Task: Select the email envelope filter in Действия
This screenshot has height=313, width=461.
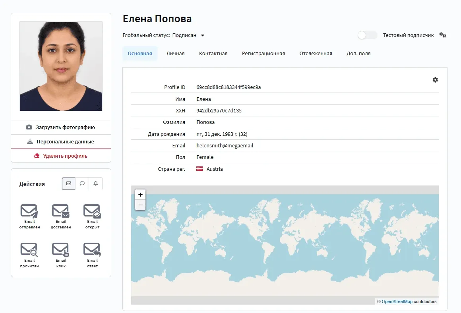Action: [x=68, y=184]
